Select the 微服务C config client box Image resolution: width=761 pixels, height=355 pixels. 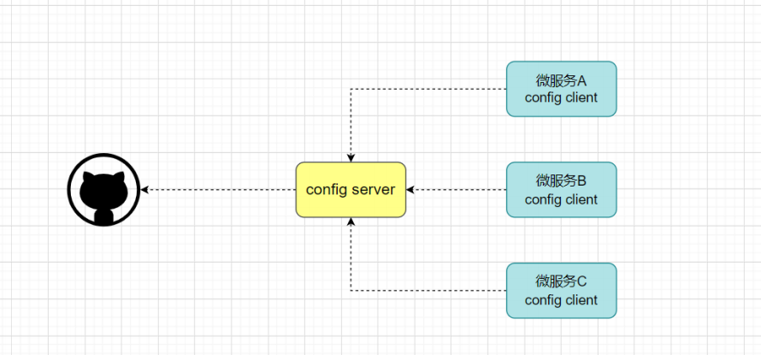(562, 291)
